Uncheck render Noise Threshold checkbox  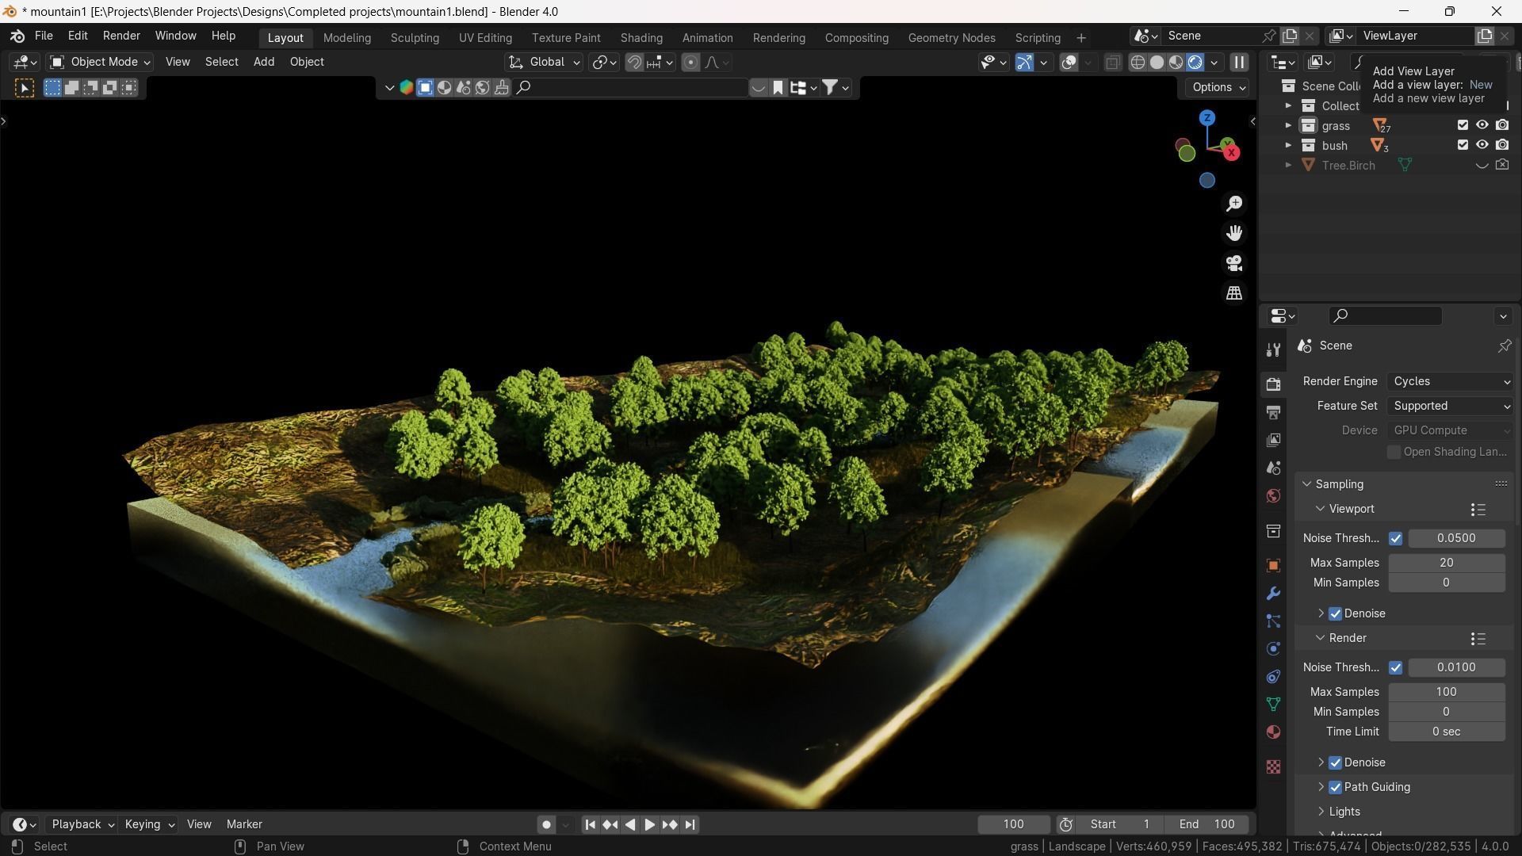pos(1395,667)
